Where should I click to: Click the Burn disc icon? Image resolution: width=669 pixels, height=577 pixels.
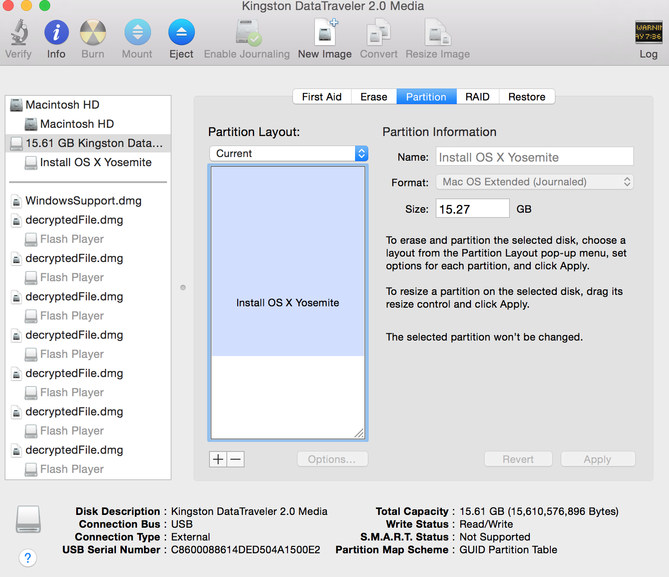point(93,32)
